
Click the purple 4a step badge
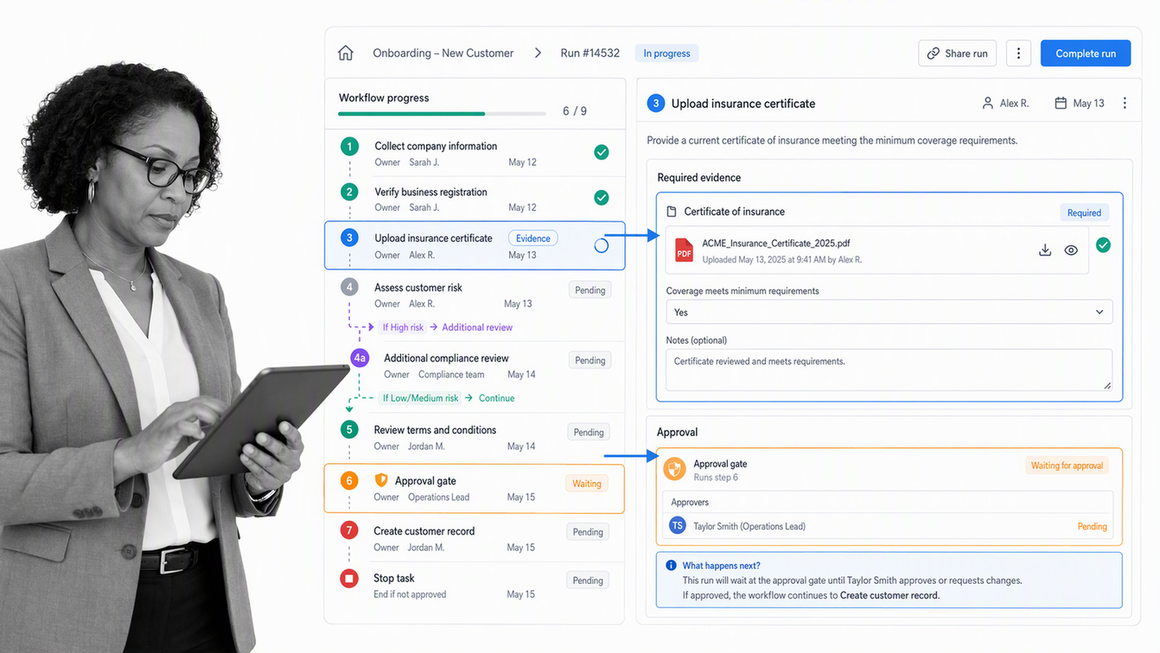(360, 358)
